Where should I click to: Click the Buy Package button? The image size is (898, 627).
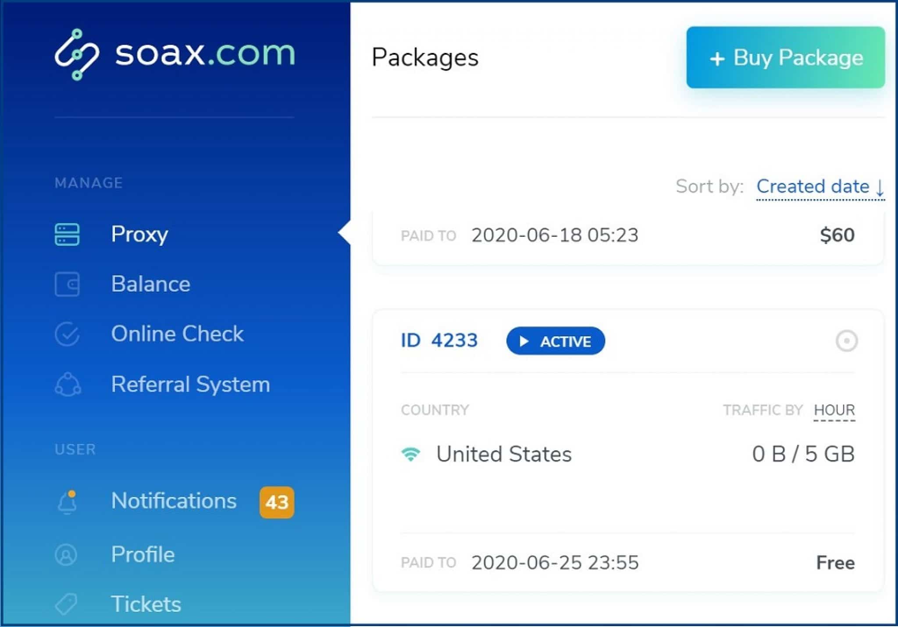[785, 57]
